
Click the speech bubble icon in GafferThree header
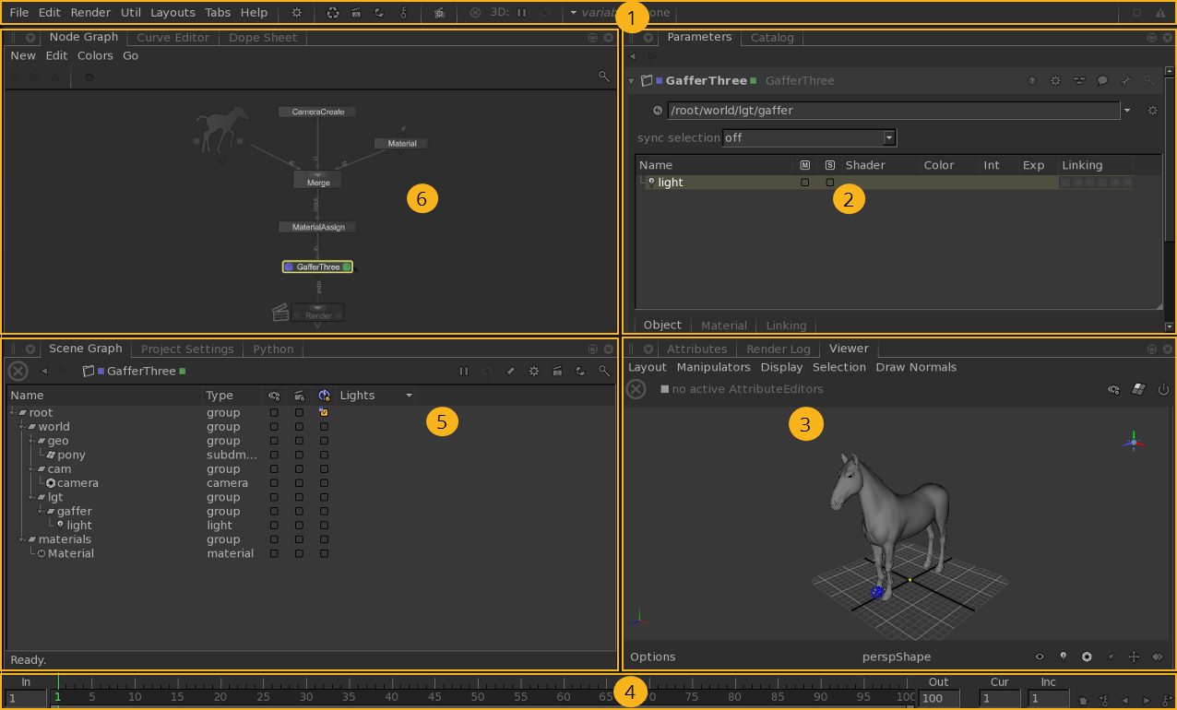1101,81
